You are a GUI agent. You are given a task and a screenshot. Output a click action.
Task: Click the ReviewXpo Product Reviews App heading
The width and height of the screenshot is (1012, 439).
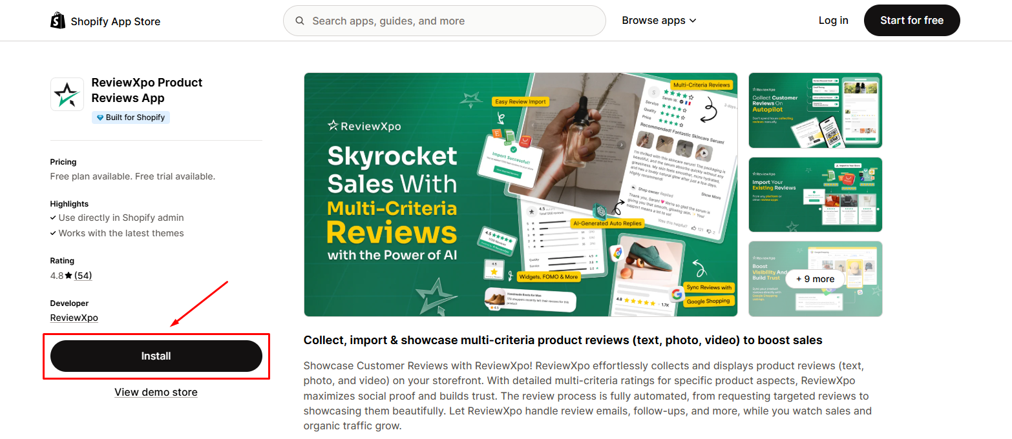tap(147, 90)
